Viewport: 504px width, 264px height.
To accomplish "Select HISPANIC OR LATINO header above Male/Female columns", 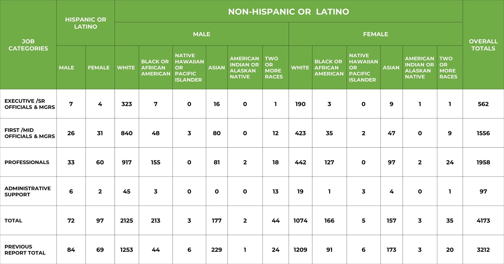I will coord(85,23).
